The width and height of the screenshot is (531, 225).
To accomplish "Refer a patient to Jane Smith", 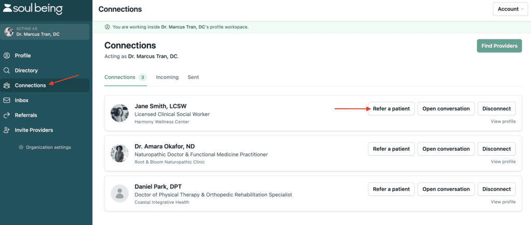I will click(391, 108).
